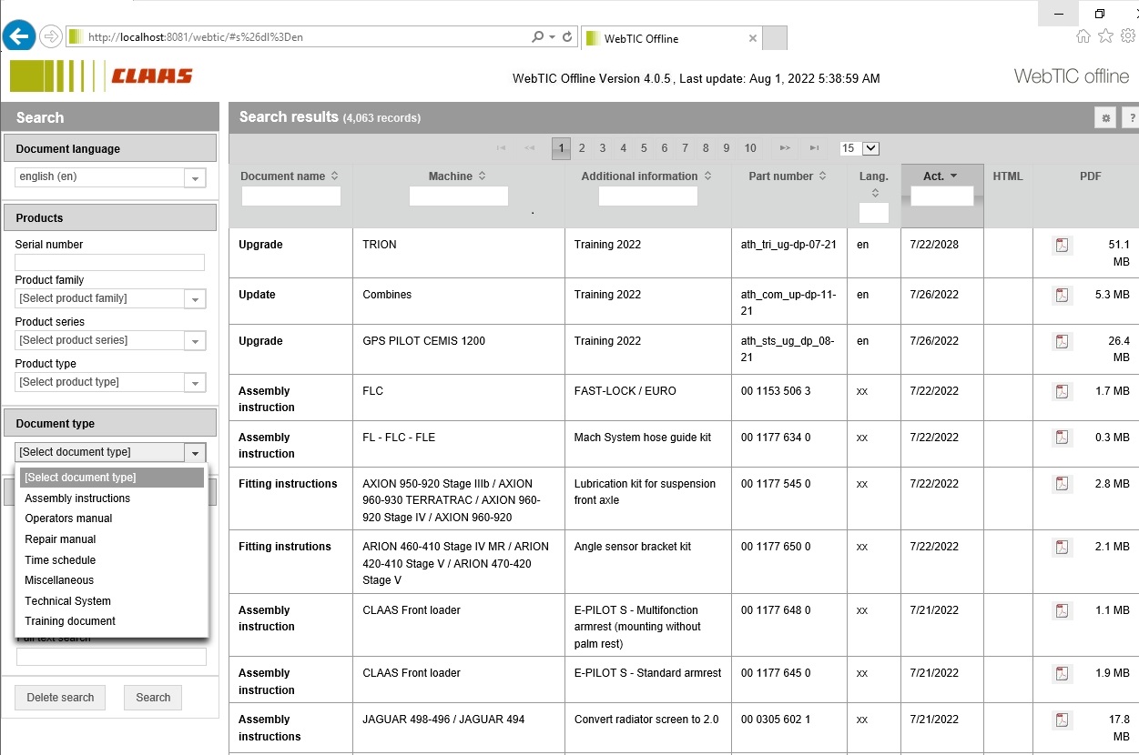Image resolution: width=1139 pixels, height=755 pixels.
Task: Open PDF for FLC FAST-LOCK / EURO row
Action: pos(1062,391)
